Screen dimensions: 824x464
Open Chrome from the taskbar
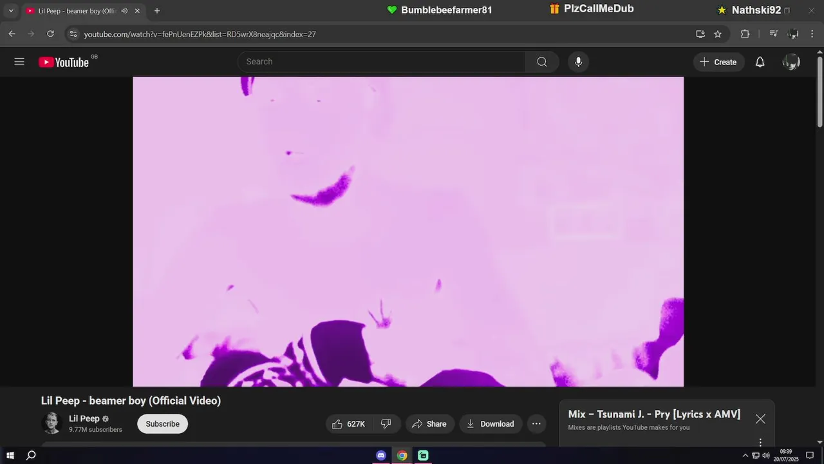(402, 456)
